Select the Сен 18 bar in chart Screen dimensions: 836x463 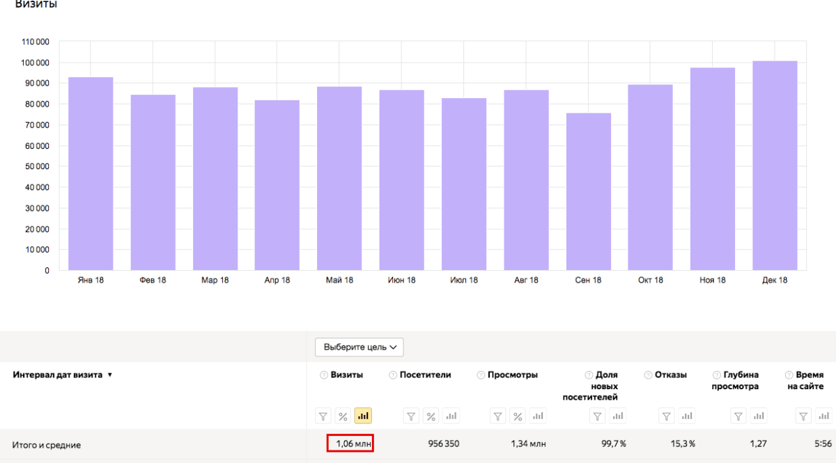tap(589, 191)
